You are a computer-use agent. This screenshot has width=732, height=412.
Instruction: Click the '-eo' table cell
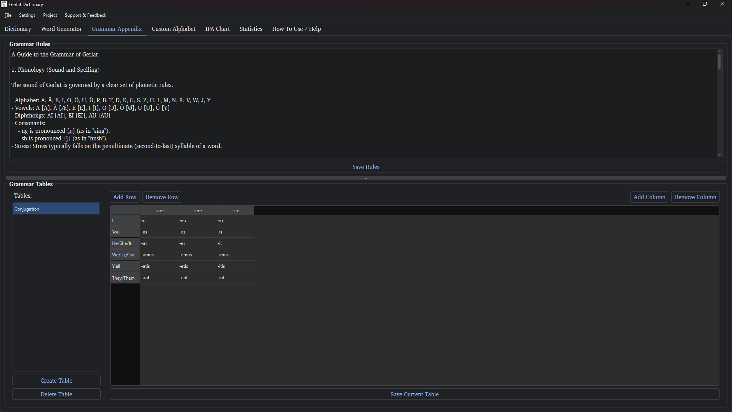point(197,220)
